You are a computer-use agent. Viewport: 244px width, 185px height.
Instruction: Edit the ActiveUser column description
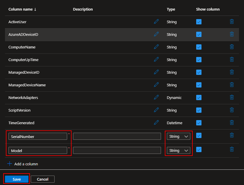point(156,22)
